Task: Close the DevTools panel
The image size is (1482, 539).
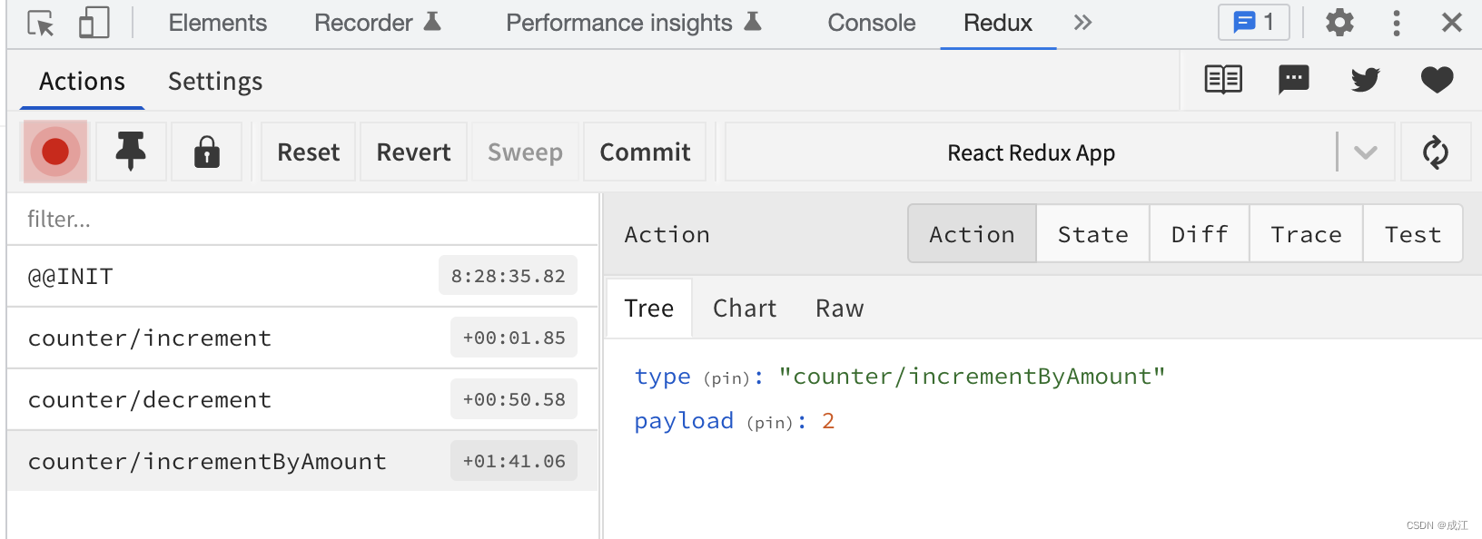Action: click(x=1452, y=23)
